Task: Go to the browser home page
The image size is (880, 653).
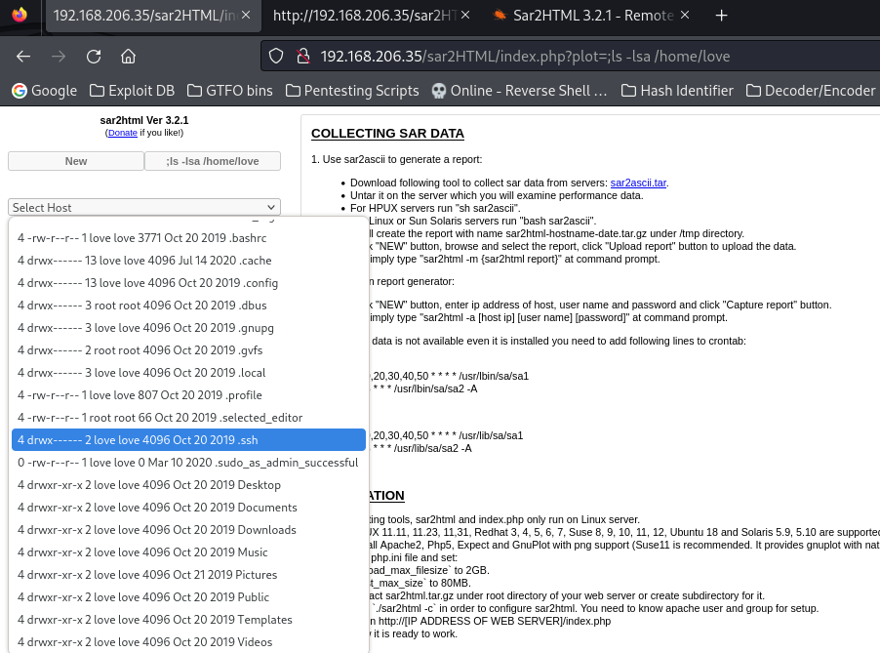Action: (x=129, y=56)
